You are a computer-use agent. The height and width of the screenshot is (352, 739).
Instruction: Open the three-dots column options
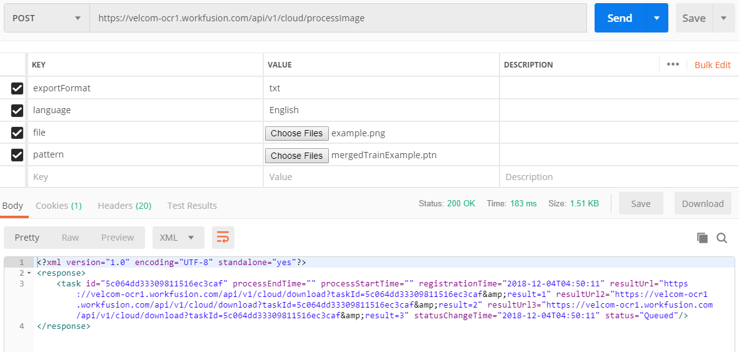[673, 64]
